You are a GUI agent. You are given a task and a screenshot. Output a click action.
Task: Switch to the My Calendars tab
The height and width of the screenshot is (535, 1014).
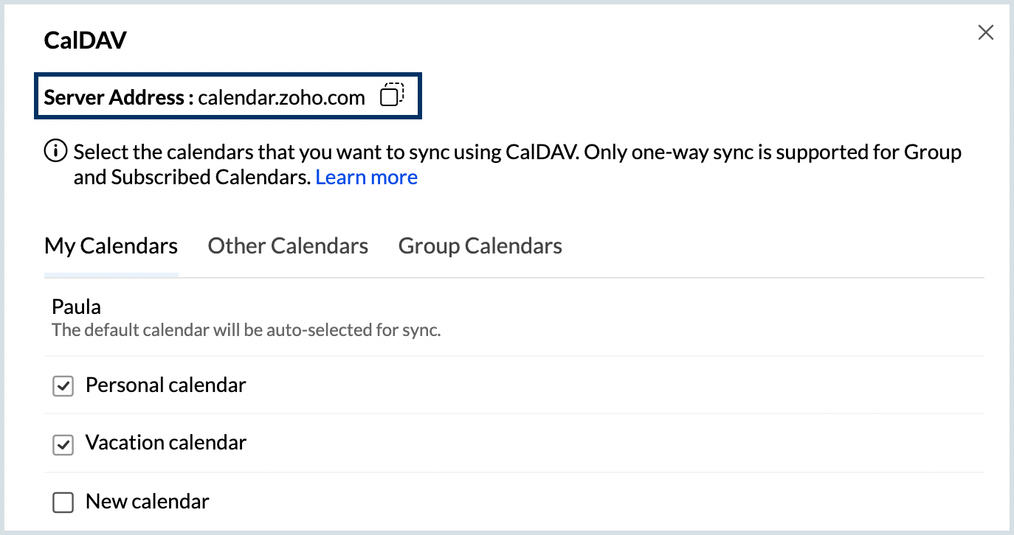111,245
